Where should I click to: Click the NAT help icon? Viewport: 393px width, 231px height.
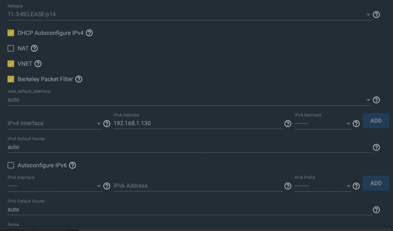coord(34,48)
